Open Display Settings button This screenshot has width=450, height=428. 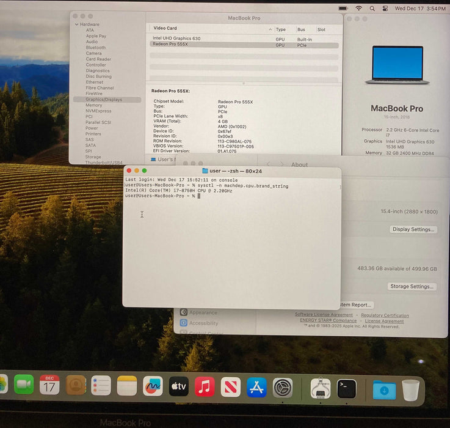tap(413, 229)
